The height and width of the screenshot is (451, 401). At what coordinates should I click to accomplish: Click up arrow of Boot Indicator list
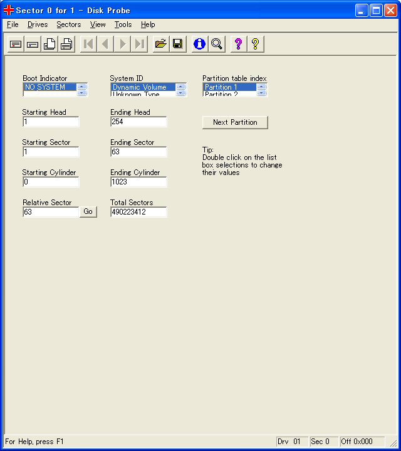pos(82,87)
